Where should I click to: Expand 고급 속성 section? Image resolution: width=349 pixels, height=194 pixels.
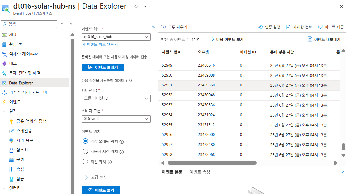pyautogui.click(x=96, y=177)
